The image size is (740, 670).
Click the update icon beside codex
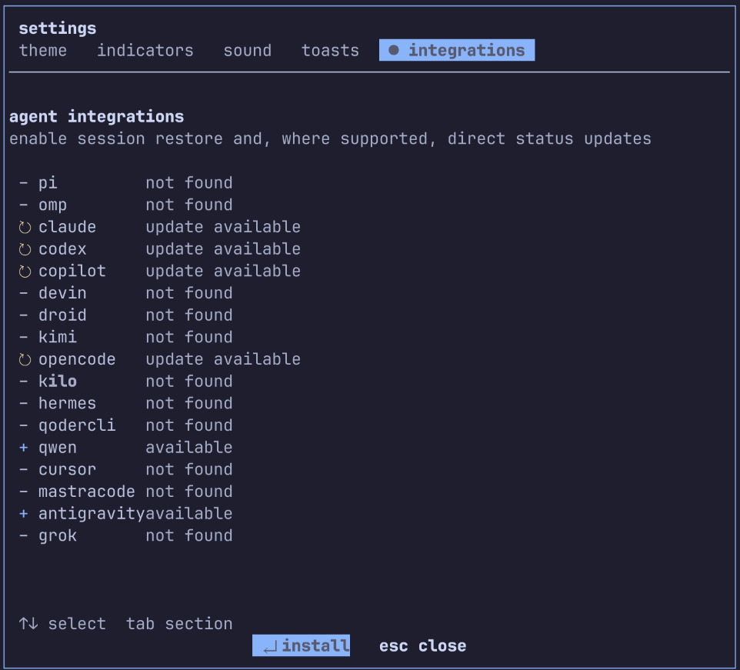[25, 249]
